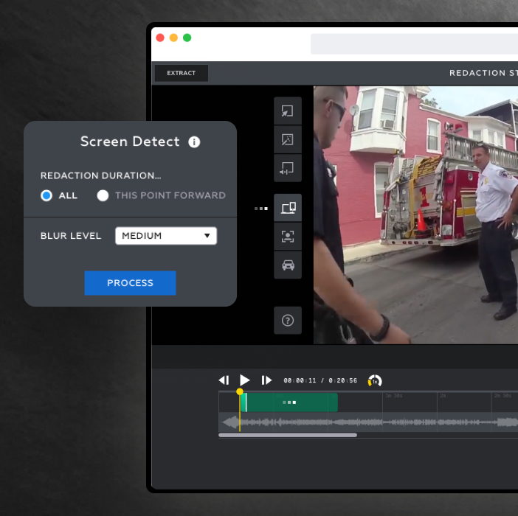
Task: Show the Screen Detect info icon
Action: point(194,142)
